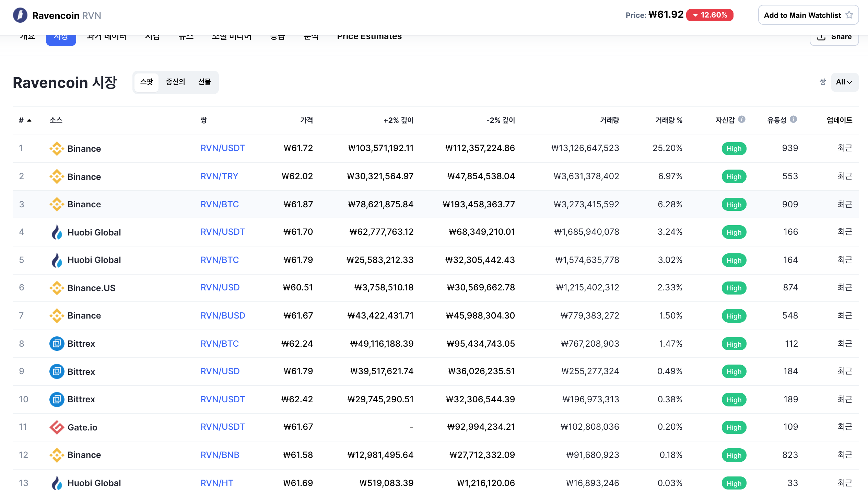868x495 pixels.
Task: Click the Binance.US exchange name
Action: 91,288
